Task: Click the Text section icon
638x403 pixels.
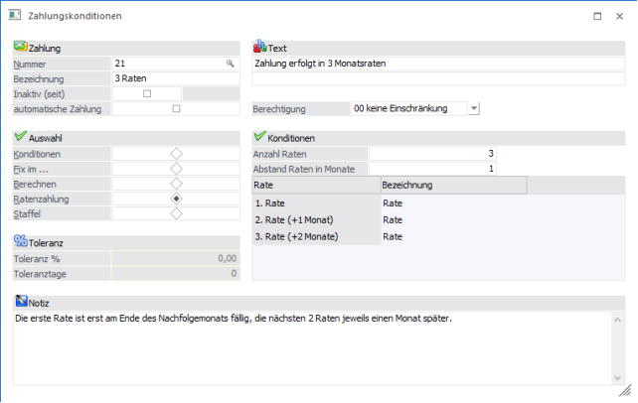Action: (x=260, y=47)
